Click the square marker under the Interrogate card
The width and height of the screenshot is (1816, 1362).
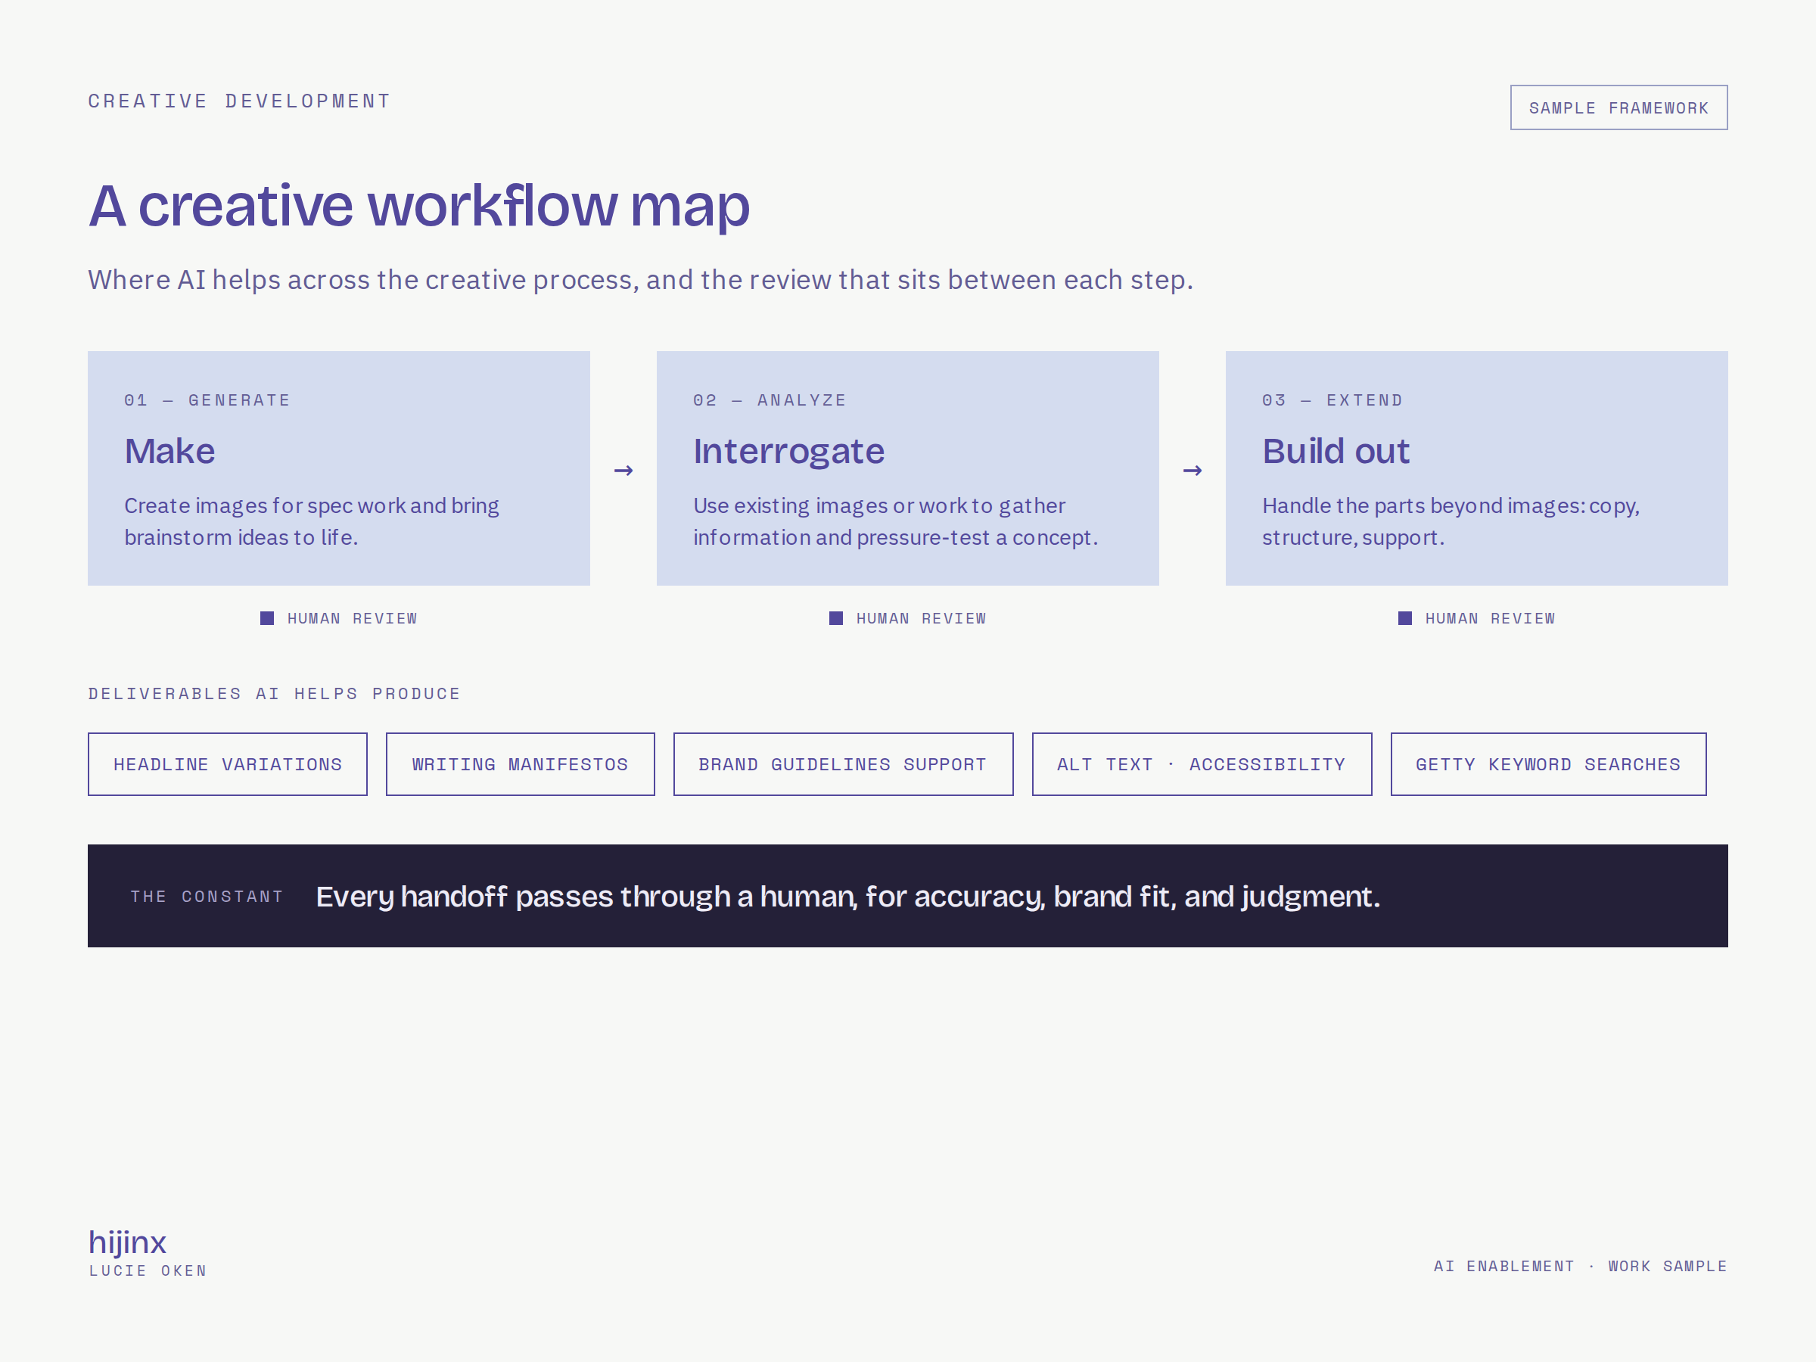(836, 618)
